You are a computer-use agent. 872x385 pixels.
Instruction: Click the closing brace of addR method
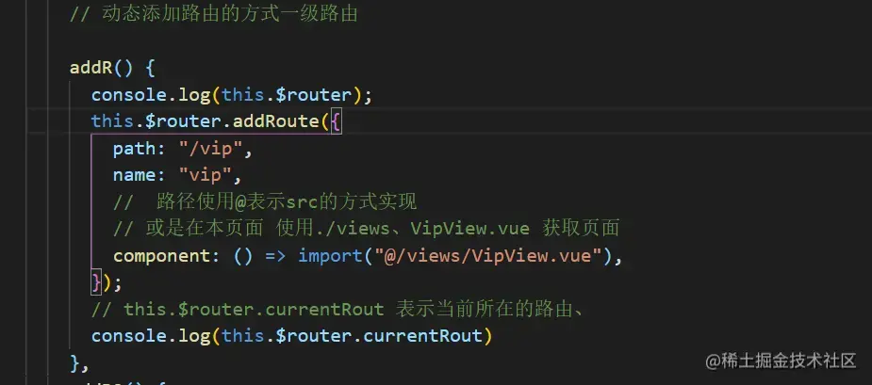point(74,362)
